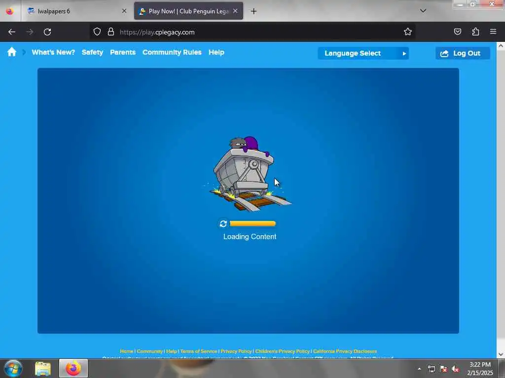Open the tracking protection shield icon
Screen dimensions: 505x378
coord(97,31)
